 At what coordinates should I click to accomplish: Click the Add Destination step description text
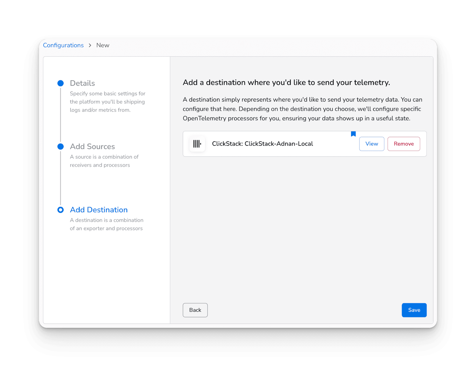coord(107,224)
